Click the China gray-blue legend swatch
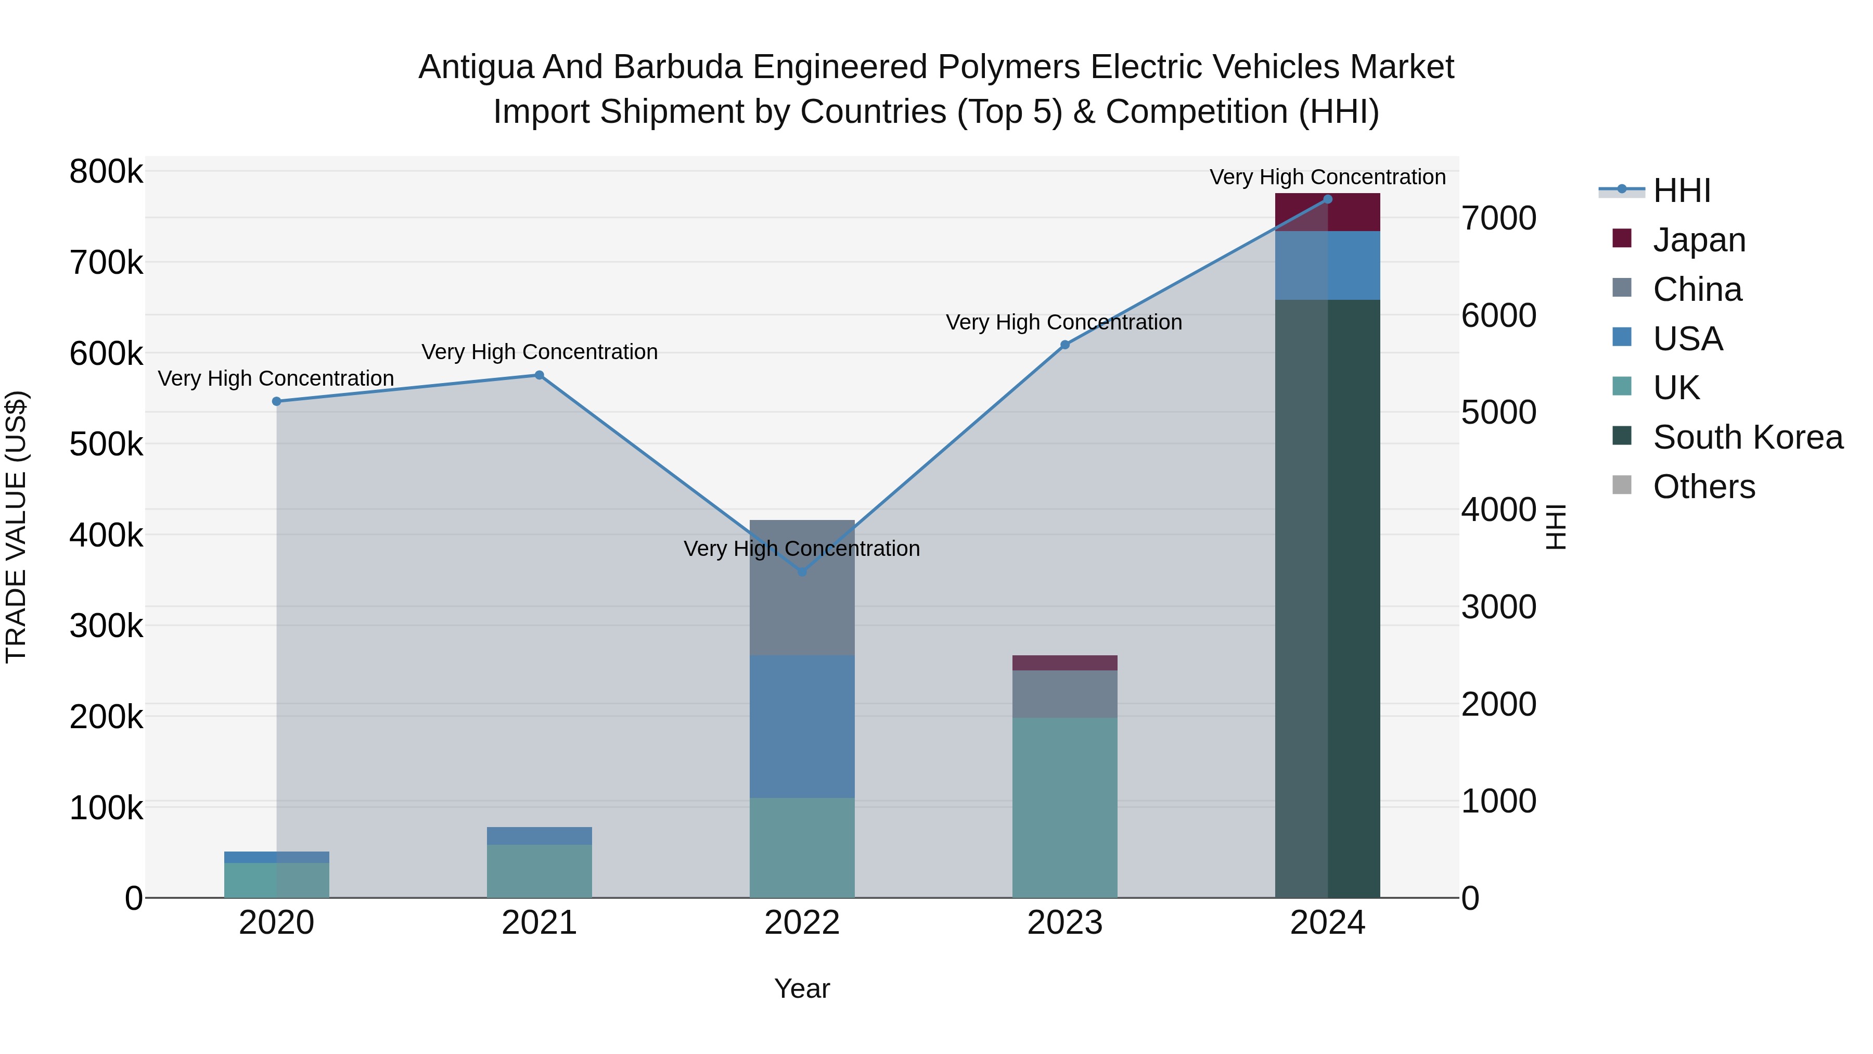 (x=1621, y=288)
